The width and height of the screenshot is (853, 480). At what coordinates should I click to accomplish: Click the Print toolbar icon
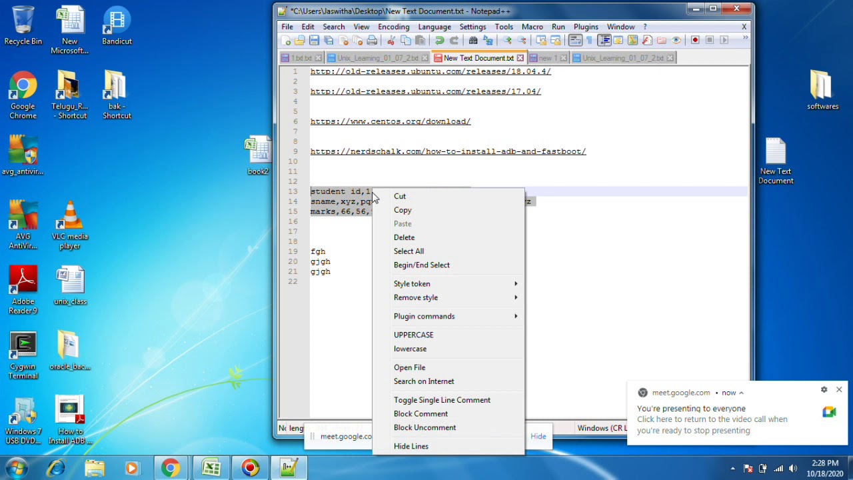[372, 40]
